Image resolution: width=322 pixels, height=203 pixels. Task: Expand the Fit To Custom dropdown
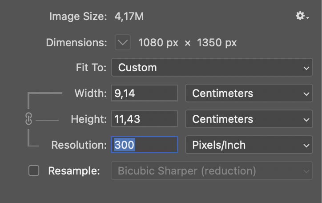click(212, 67)
